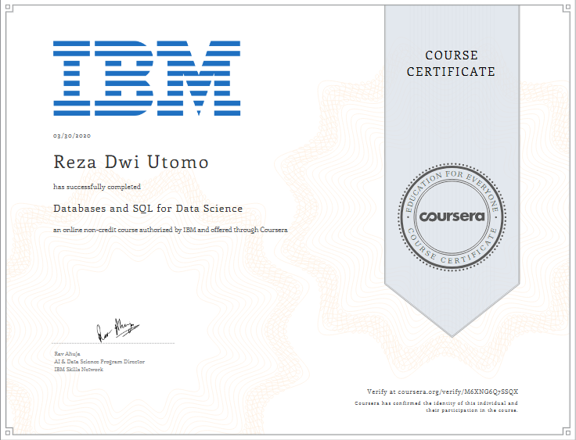Click the Rav Ahuja signature

(117, 330)
